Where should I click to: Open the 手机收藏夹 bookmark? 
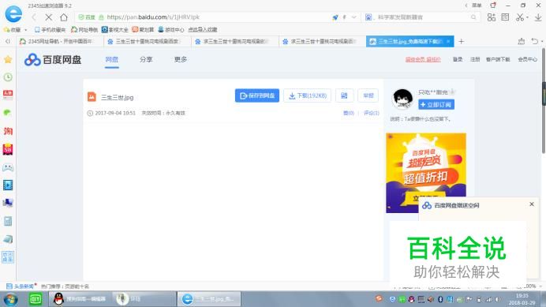click(50, 30)
